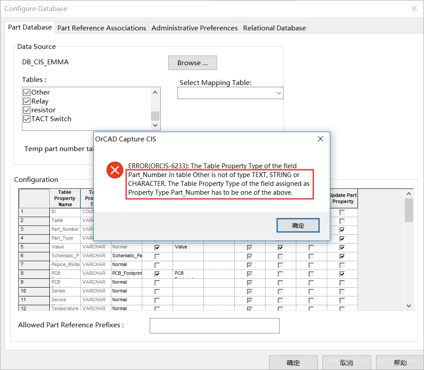
Task: Click VARCHAR type cell in Series row
Action: 96,291
